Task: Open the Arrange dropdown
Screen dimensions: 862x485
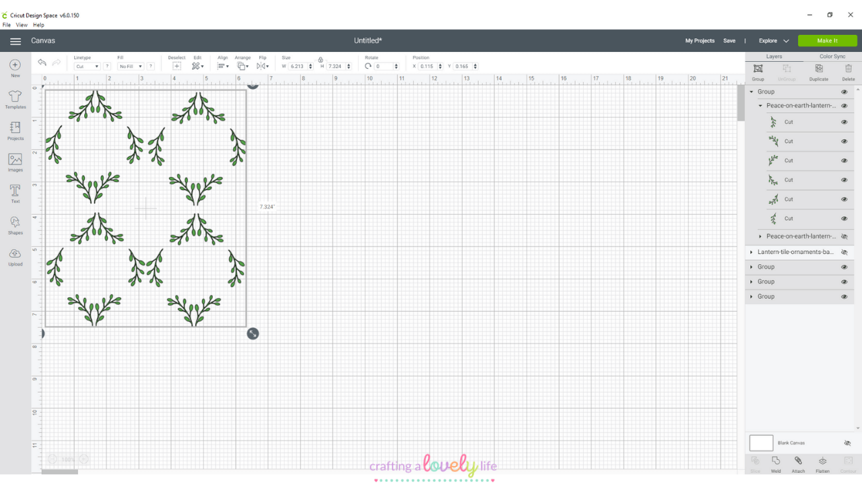Action: [x=243, y=66]
